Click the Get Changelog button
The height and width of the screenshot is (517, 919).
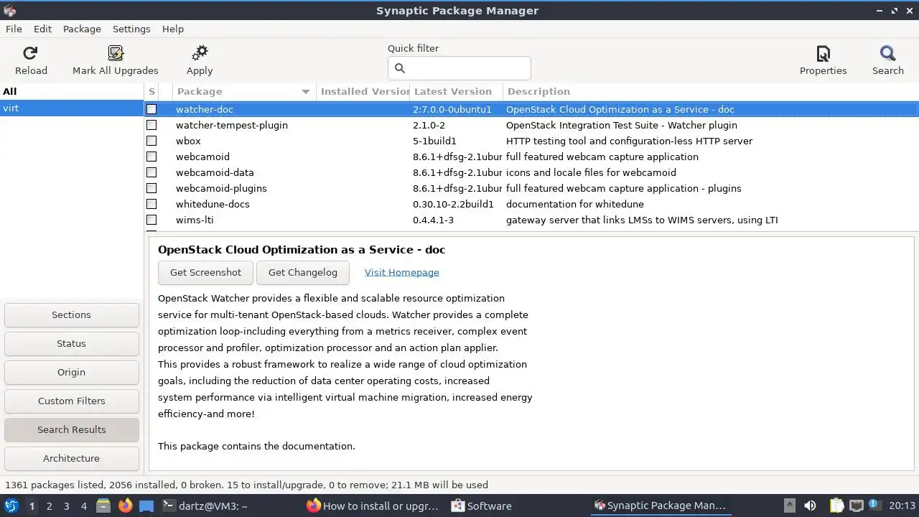pyautogui.click(x=302, y=272)
